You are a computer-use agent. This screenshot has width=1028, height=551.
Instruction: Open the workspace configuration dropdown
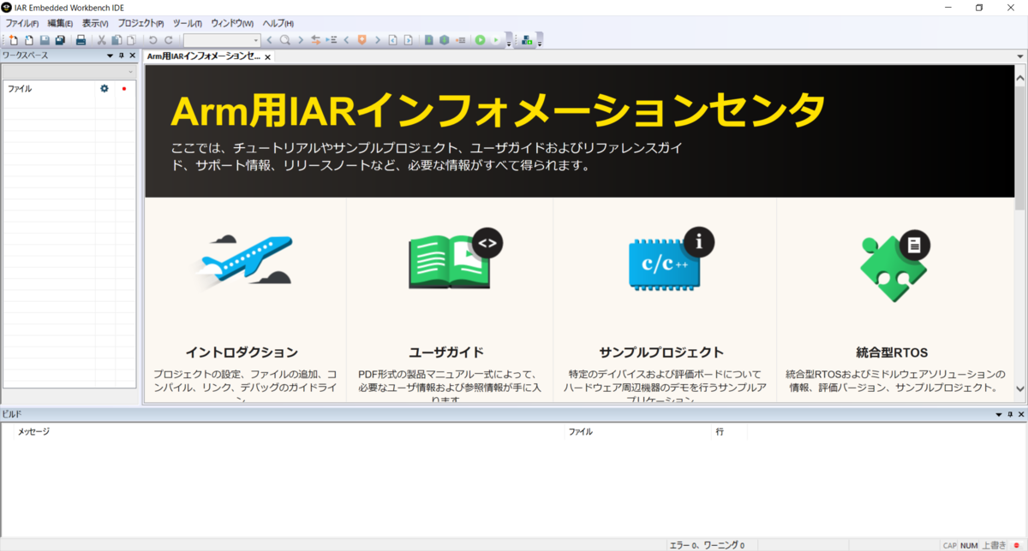click(x=69, y=71)
